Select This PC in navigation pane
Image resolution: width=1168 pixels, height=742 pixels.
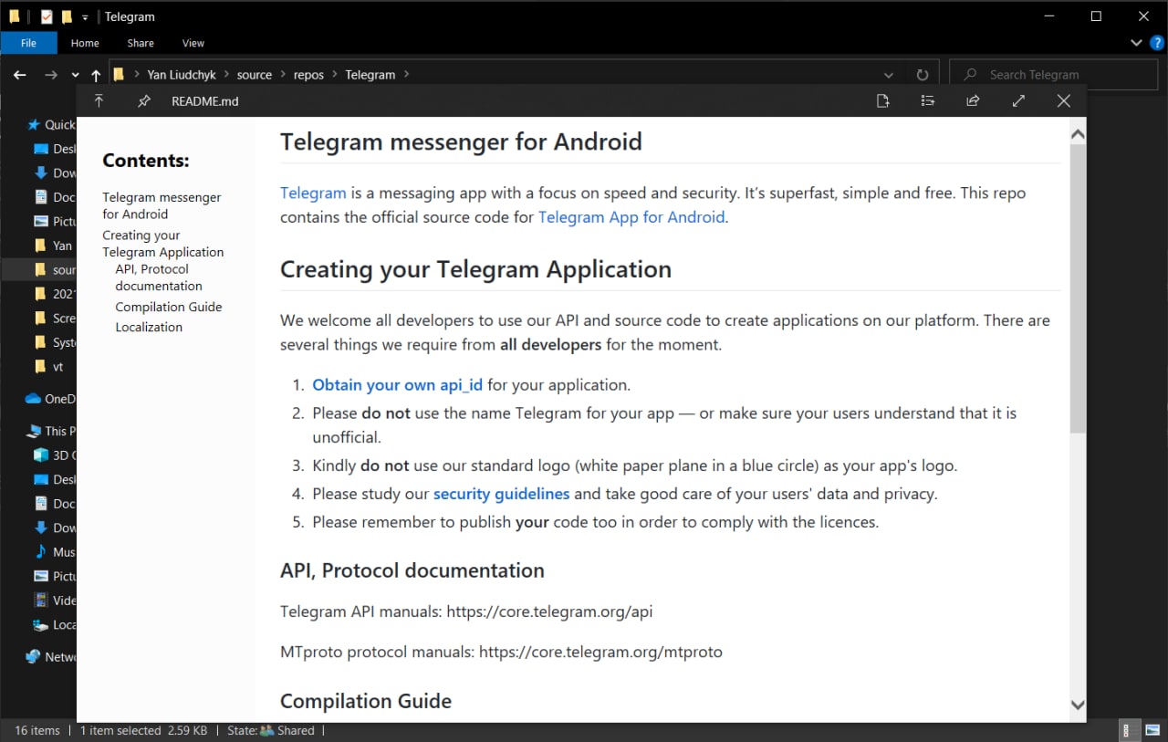51,431
